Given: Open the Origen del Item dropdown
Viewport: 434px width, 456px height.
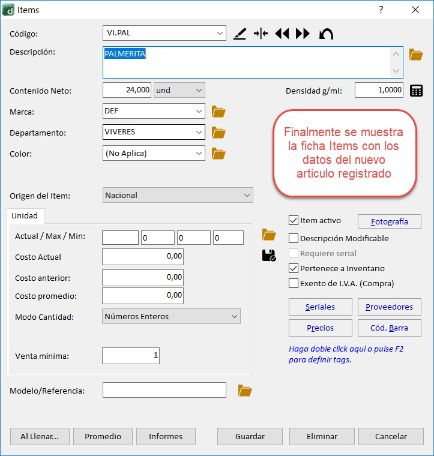Looking at the screenshot, I should (247, 195).
